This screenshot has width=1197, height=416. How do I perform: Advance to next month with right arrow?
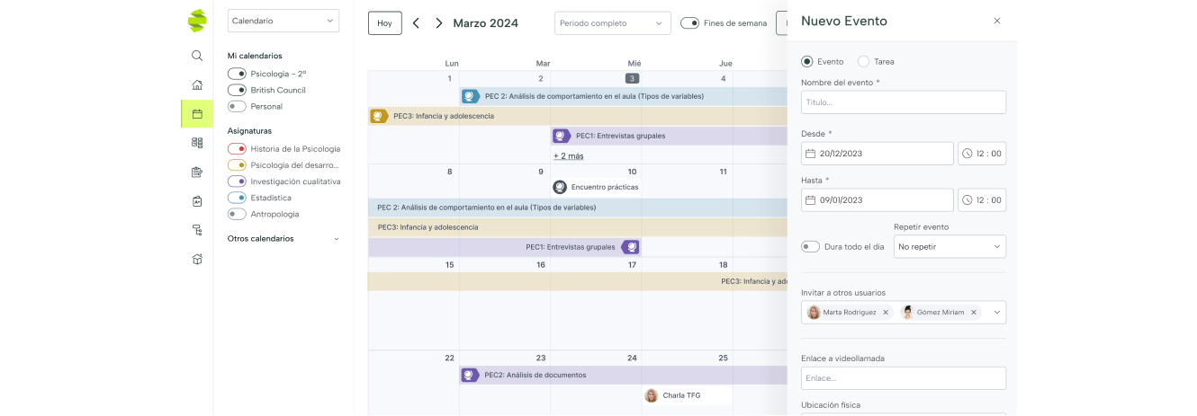point(439,23)
